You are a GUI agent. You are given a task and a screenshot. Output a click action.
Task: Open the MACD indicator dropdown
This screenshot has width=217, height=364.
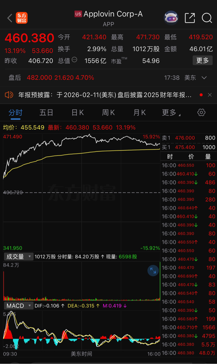click(x=18, y=306)
